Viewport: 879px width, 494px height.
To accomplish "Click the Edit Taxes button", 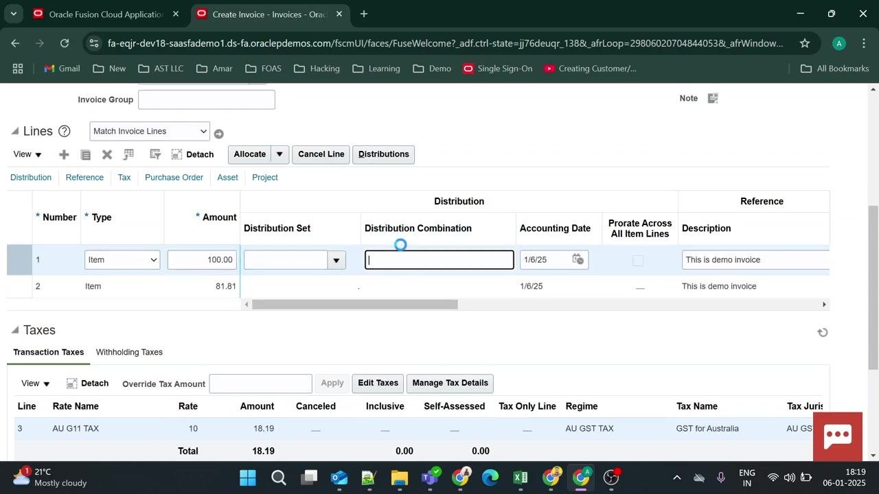I will [378, 384].
